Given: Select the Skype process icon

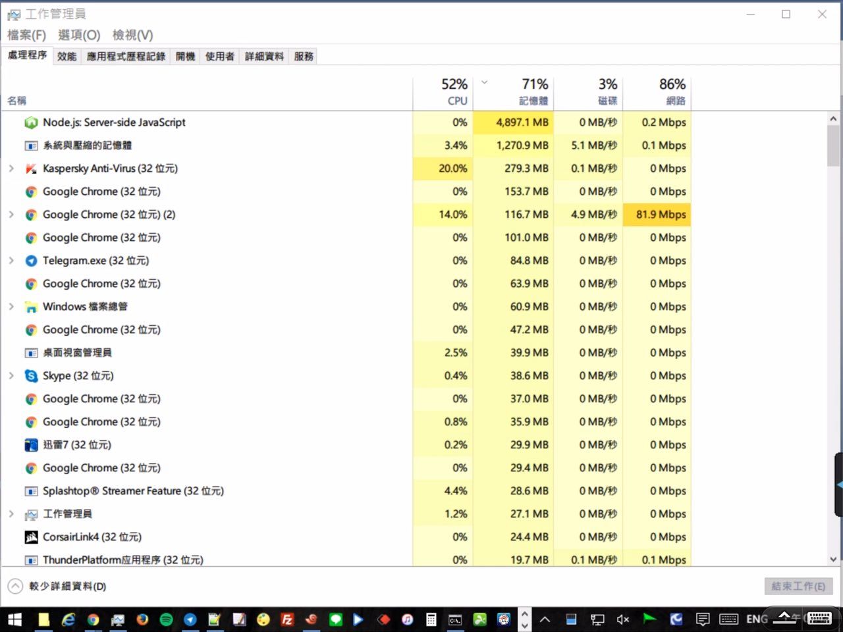Looking at the screenshot, I should [31, 376].
